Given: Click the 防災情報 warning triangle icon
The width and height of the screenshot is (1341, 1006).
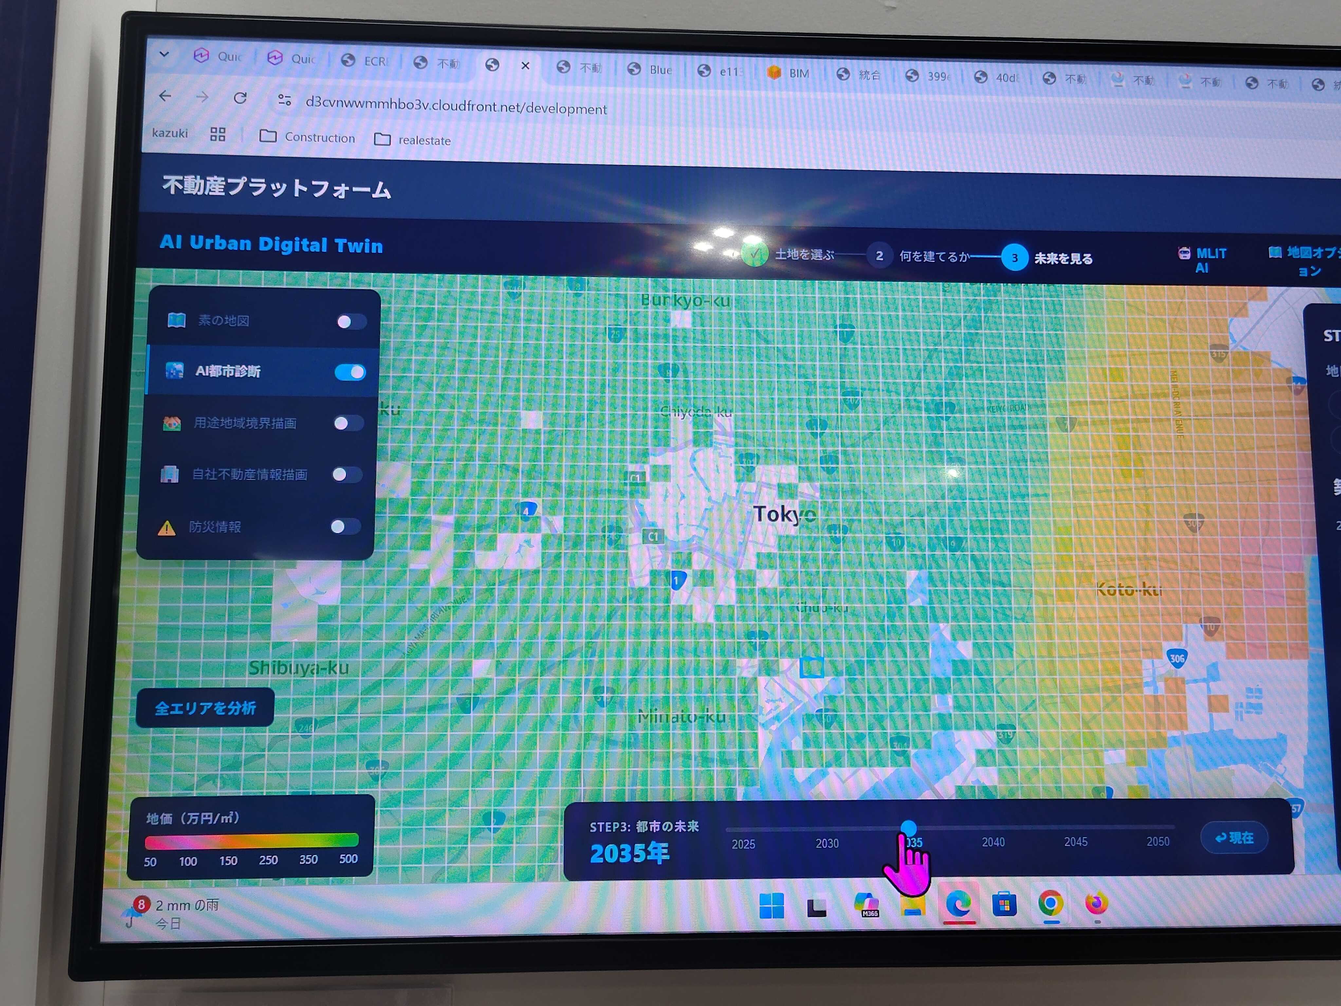Looking at the screenshot, I should 167,528.
